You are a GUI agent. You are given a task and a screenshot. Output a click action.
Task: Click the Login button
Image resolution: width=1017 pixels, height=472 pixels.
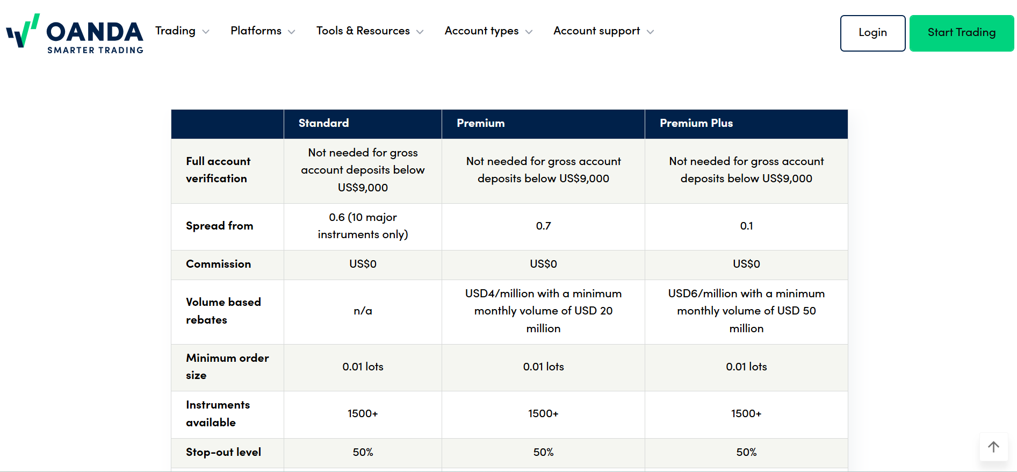[x=872, y=33]
